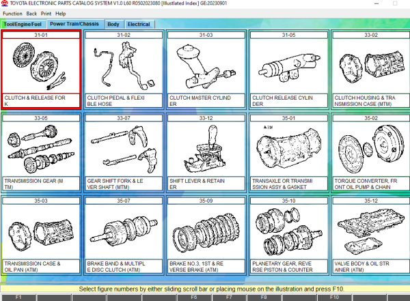410x301 pixels.
Task: Open clutch pedal & flexible hose illustration
Action: click(x=124, y=66)
